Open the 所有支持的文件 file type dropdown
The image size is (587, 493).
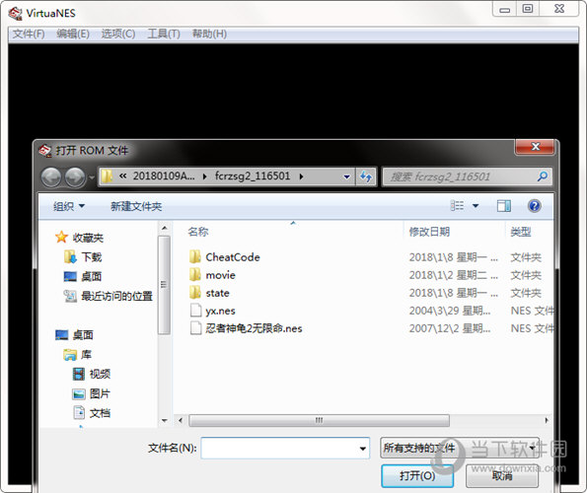click(460, 448)
